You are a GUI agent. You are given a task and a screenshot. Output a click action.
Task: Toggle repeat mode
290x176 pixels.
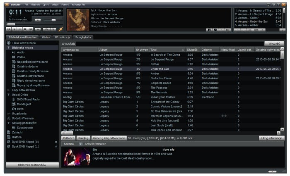click(53, 29)
